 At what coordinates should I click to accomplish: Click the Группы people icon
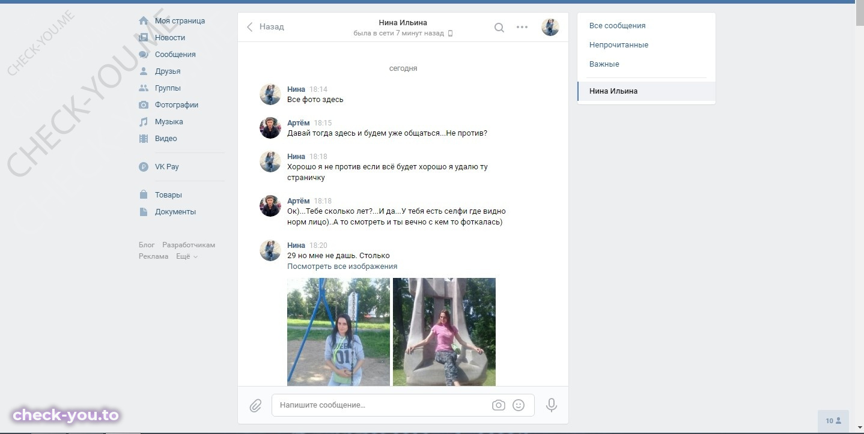coord(144,88)
